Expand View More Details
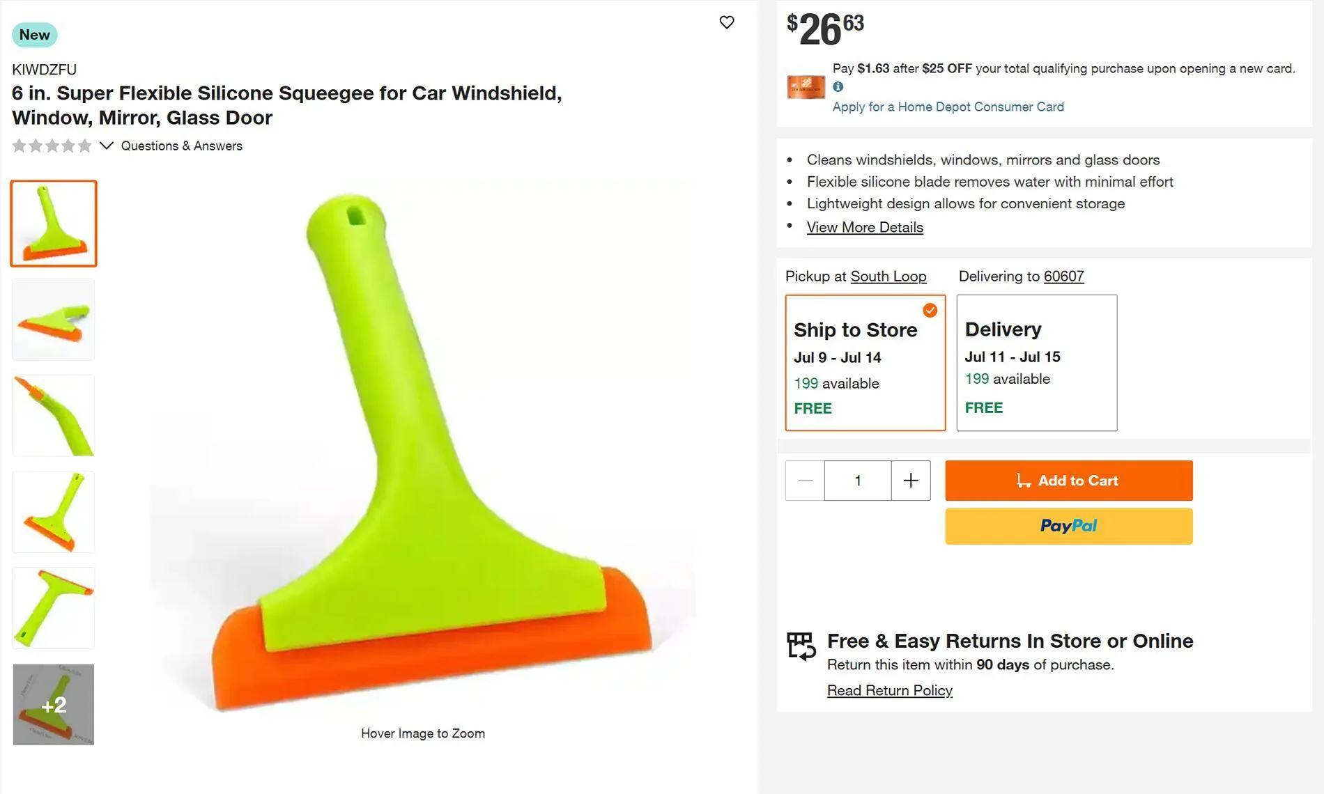 [865, 227]
